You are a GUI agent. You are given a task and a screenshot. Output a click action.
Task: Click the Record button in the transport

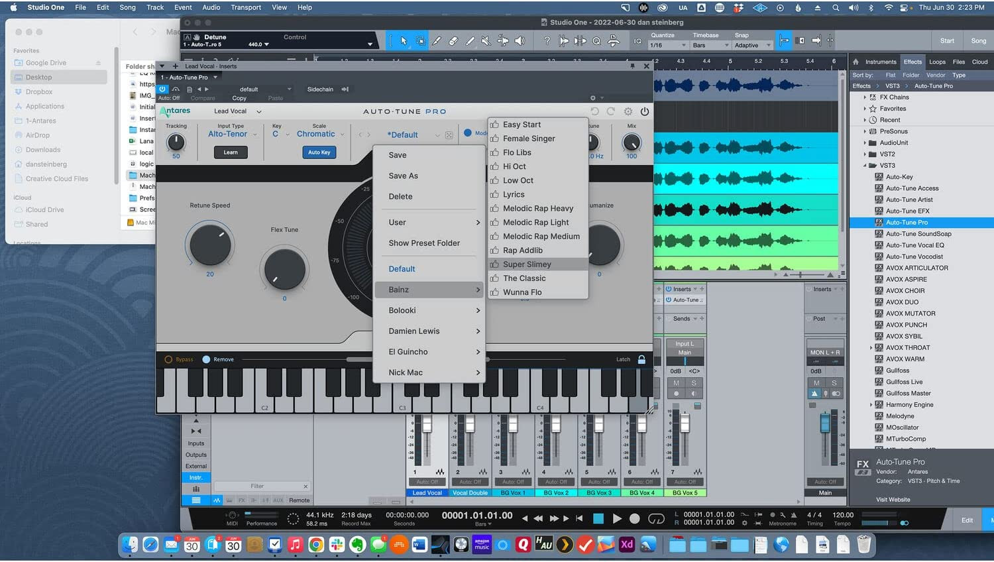click(x=634, y=518)
